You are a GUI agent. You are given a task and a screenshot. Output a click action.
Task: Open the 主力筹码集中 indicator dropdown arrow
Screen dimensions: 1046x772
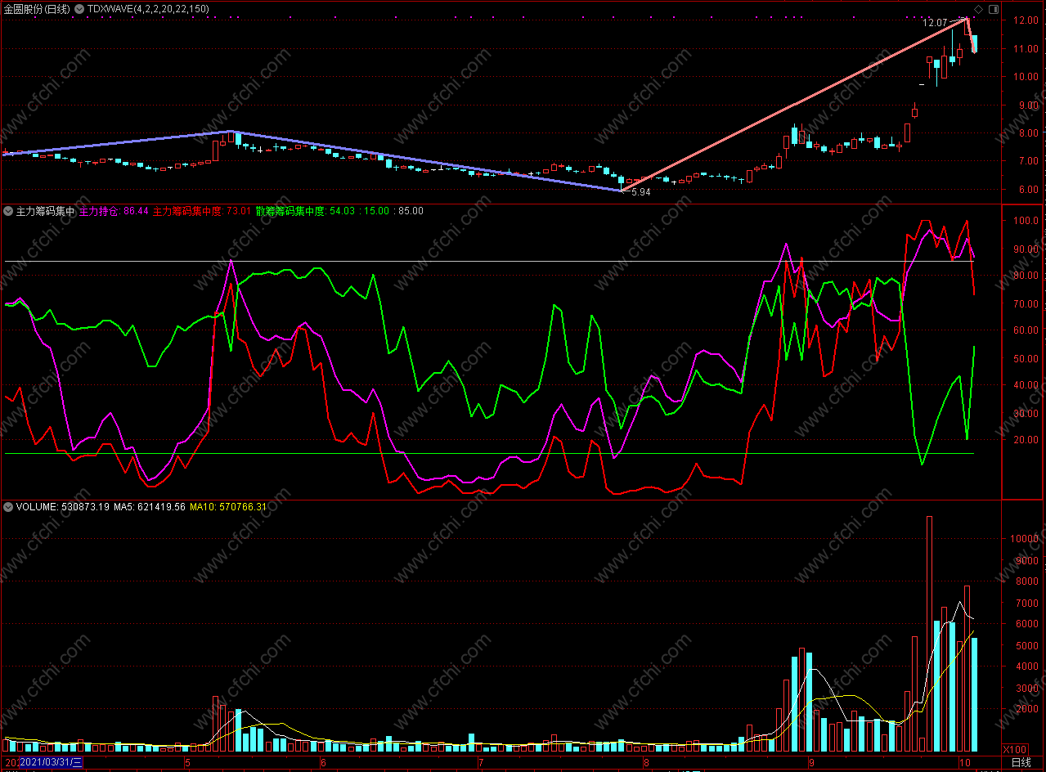[8, 211]
